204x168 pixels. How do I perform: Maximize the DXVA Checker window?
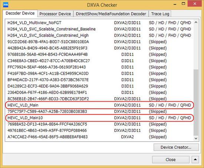point(183,4)
